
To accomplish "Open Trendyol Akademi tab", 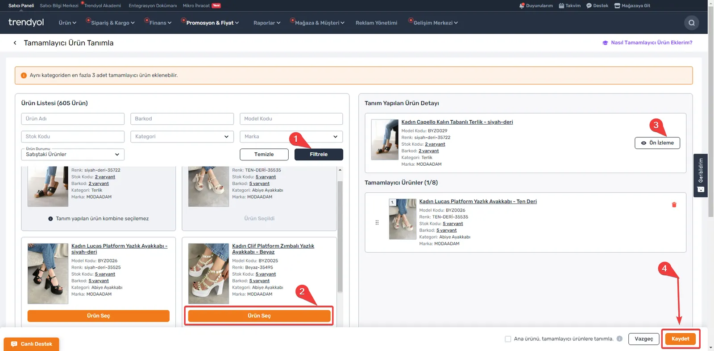I will (x=103, y=6).
